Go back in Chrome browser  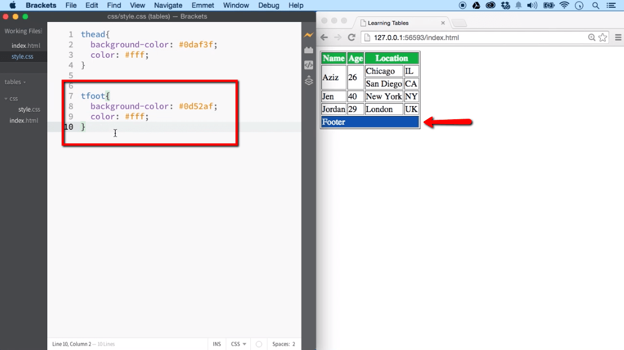tap(324, 37)
